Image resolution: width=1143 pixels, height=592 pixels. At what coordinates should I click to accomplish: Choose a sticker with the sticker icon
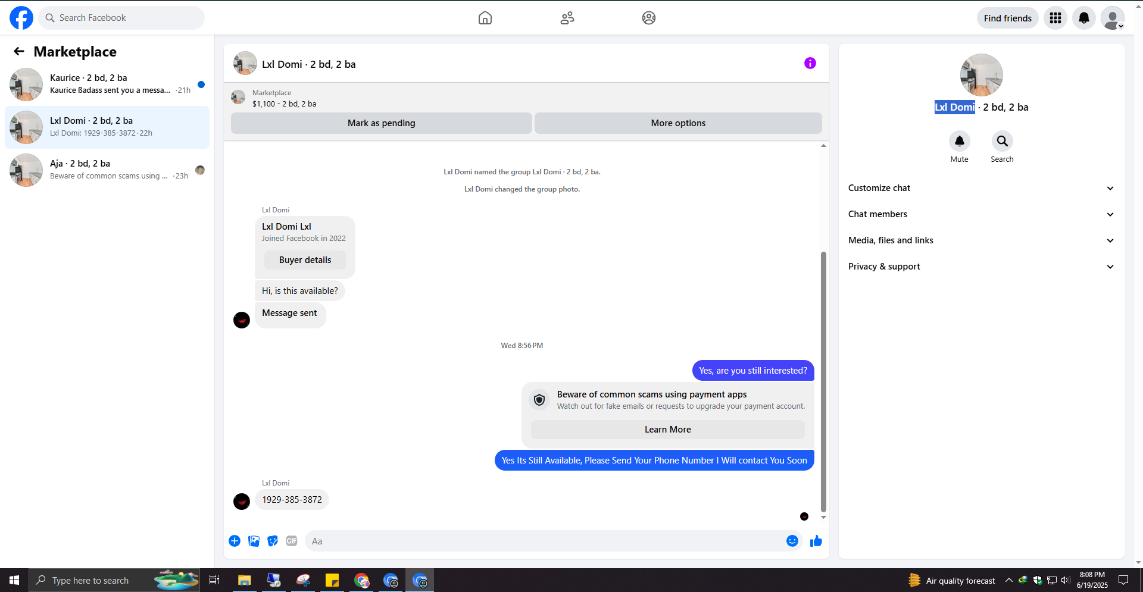point(273,541)
